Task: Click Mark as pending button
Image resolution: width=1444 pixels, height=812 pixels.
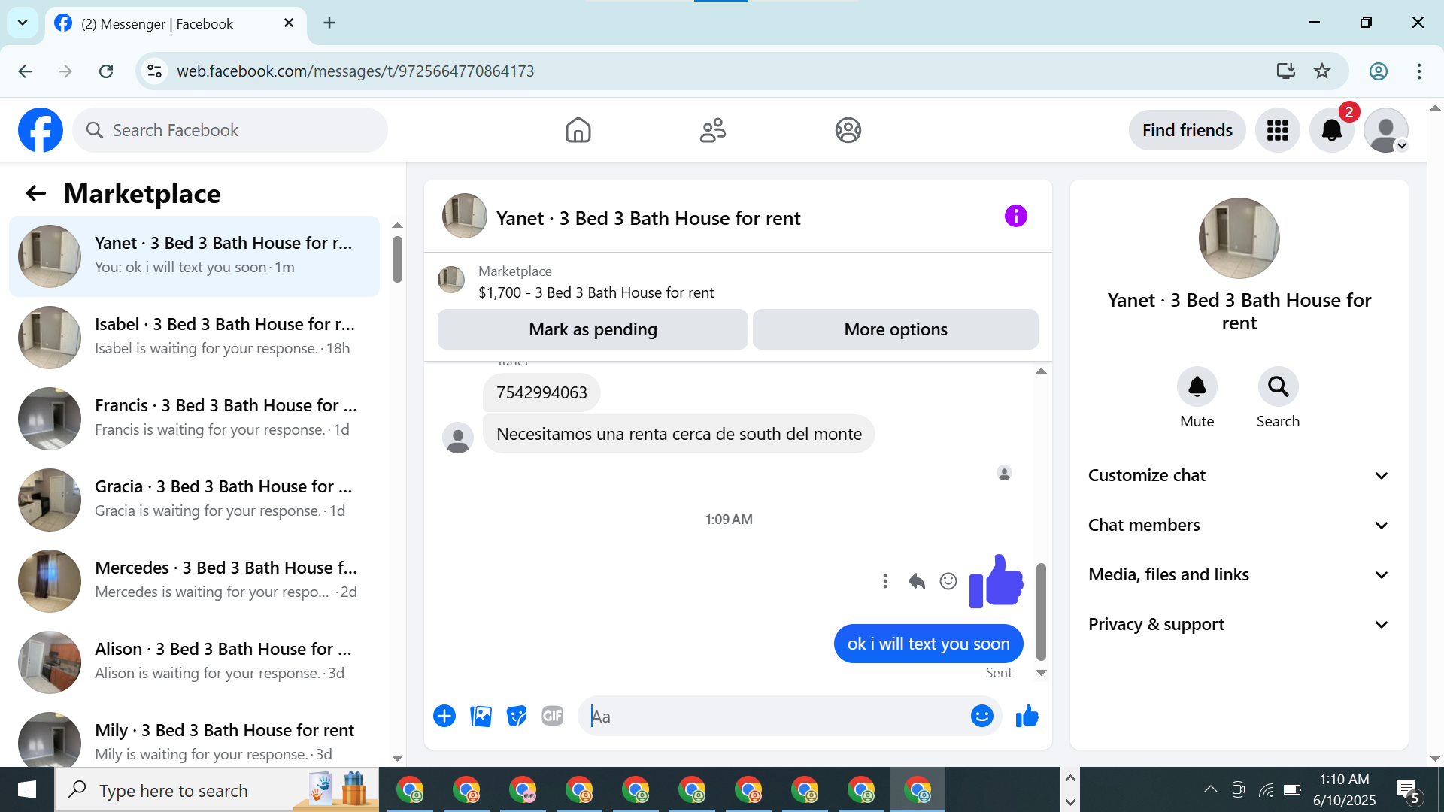Action: (593, 330)
